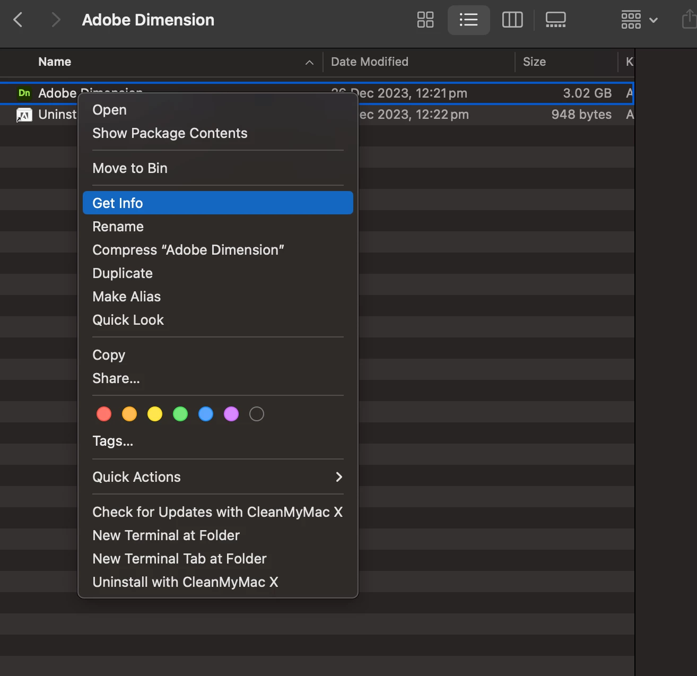
Task: Select Make Alias
Action: (218, 297)
